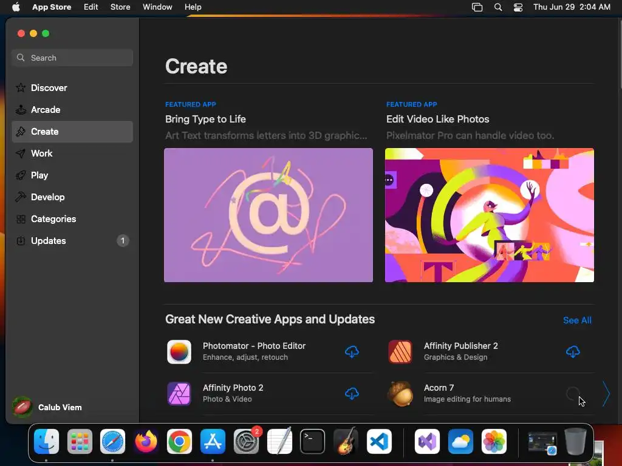Open the Art Text featured banner image
The width and height of the screenshot is (622, 466).
click(x=268, y=215)
